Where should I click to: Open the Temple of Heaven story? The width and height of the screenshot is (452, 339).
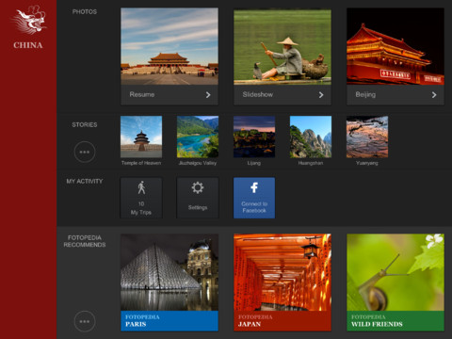[x=141, y=137]
